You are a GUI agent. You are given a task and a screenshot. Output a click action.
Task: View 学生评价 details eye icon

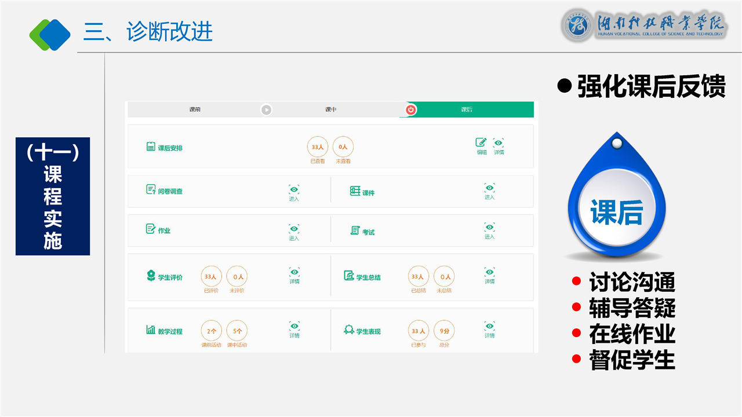click(x=294, y=273)
